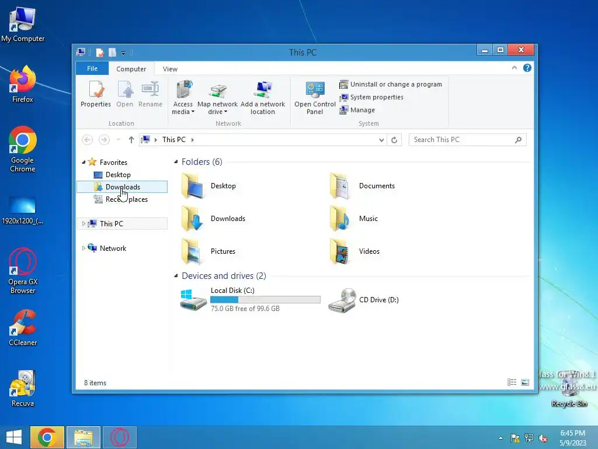This screenshot has height=449, width=598.
Task: Expand This PC in navigation pane
Action: point(84,224)
